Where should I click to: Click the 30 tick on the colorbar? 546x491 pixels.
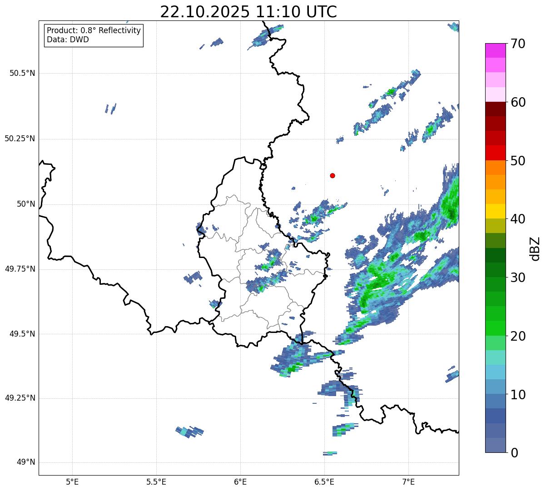point(518,278)
